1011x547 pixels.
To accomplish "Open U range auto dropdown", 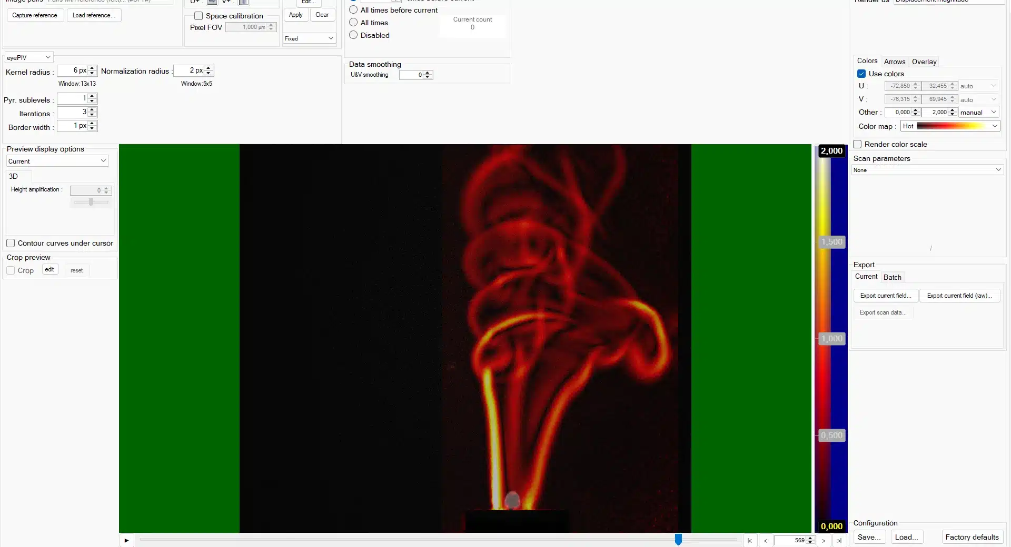I will point(978,86).
